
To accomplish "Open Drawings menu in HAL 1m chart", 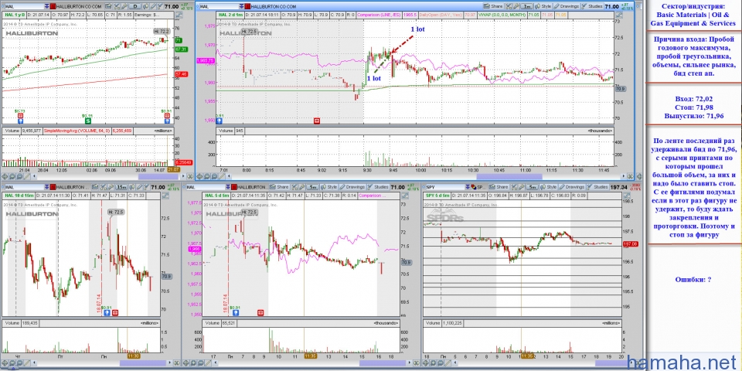I will point(566,6).
